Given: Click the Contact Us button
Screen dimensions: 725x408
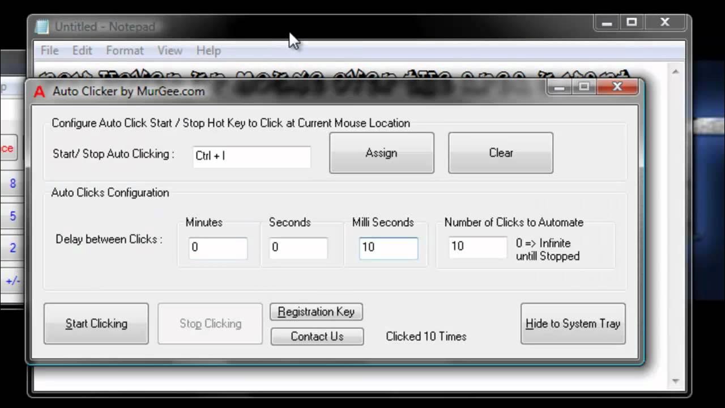Looking at the screenshot, I should 317,336.
